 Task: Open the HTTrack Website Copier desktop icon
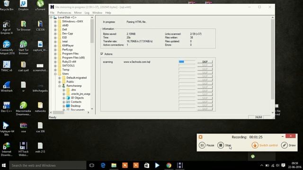point(23,149)
